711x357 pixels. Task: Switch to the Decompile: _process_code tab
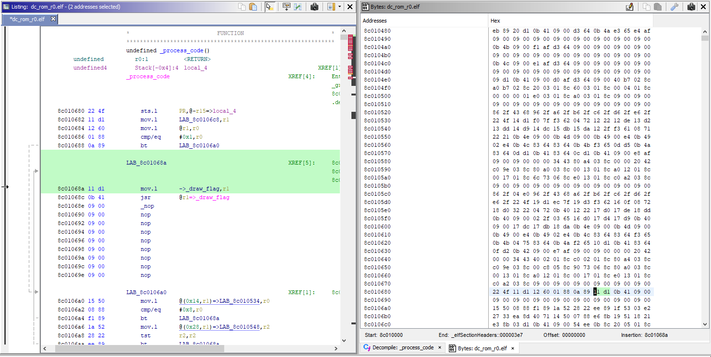[x=402, y=348]
